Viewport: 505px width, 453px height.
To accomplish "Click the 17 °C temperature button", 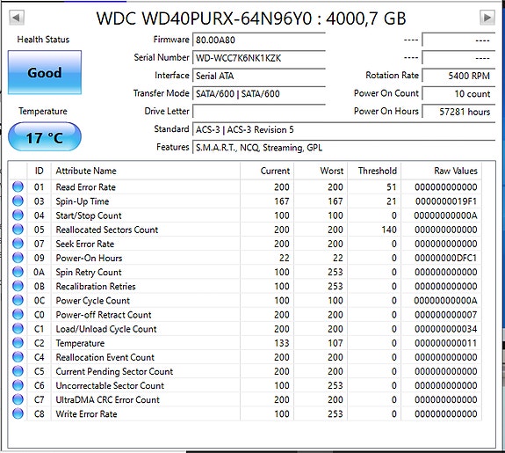I will click(45, 137).
